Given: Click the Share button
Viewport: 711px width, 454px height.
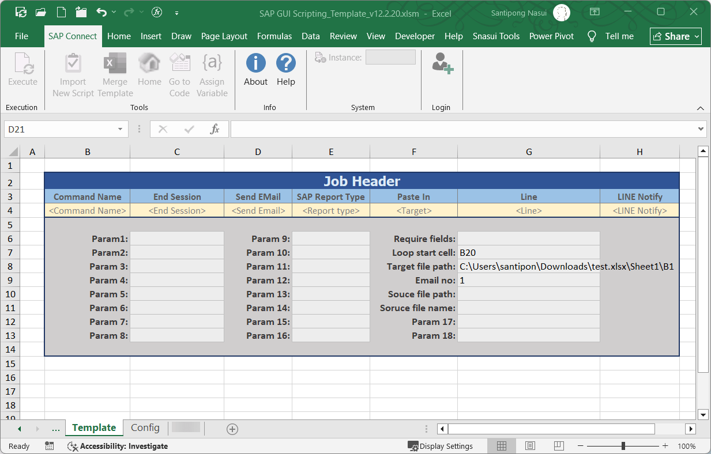Looking at the screenshot, I should coord(676,36).
